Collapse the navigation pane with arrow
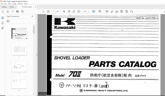This screenshot has height=96, width=165. 36,55
